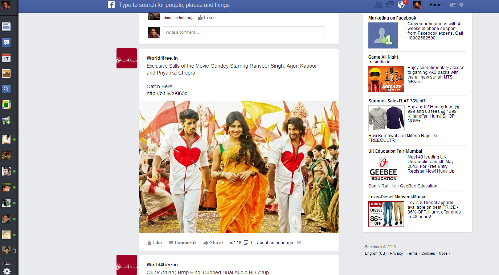Open Game All Night ad title
The width and height of the screenshot is (499, 275).
point(383,57)
